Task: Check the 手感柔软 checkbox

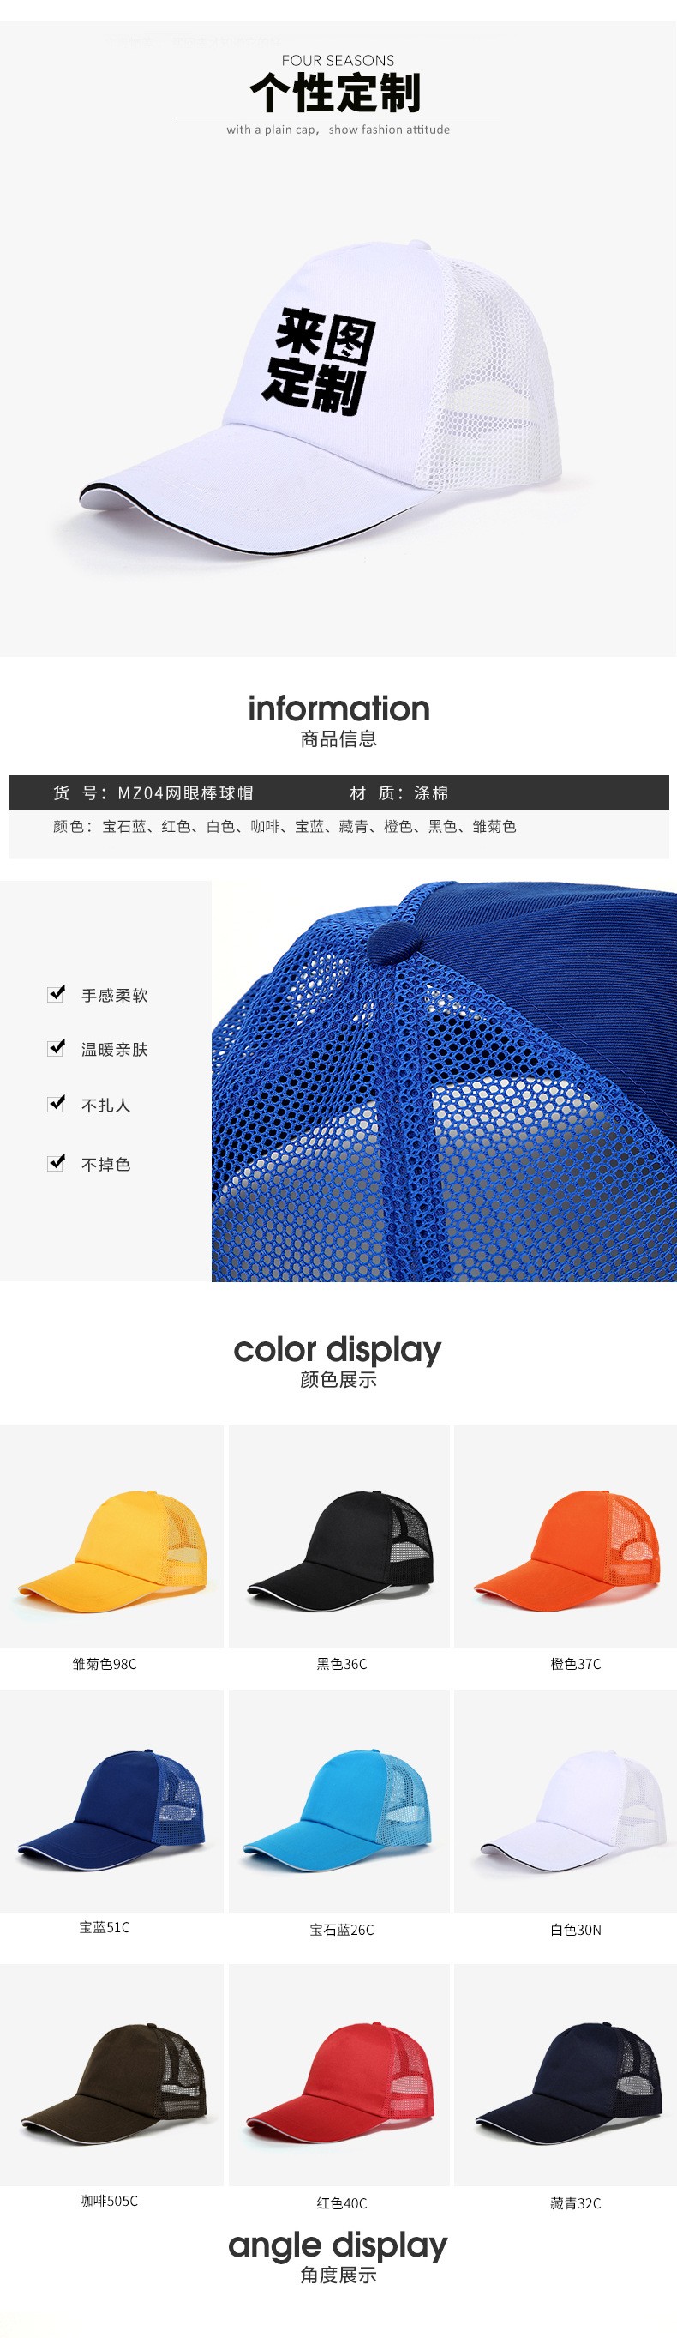Action: pyautogui.click(x=57, y=994)
